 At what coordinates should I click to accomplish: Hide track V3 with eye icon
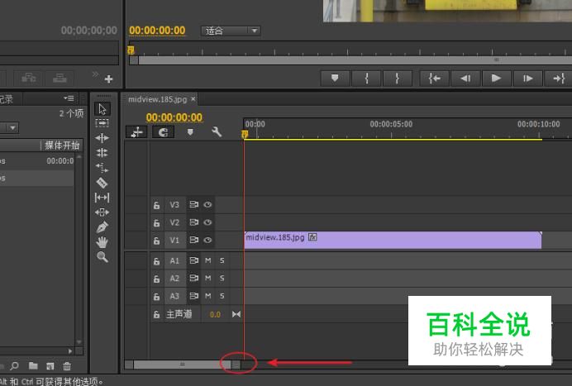(x=207, y=205)
